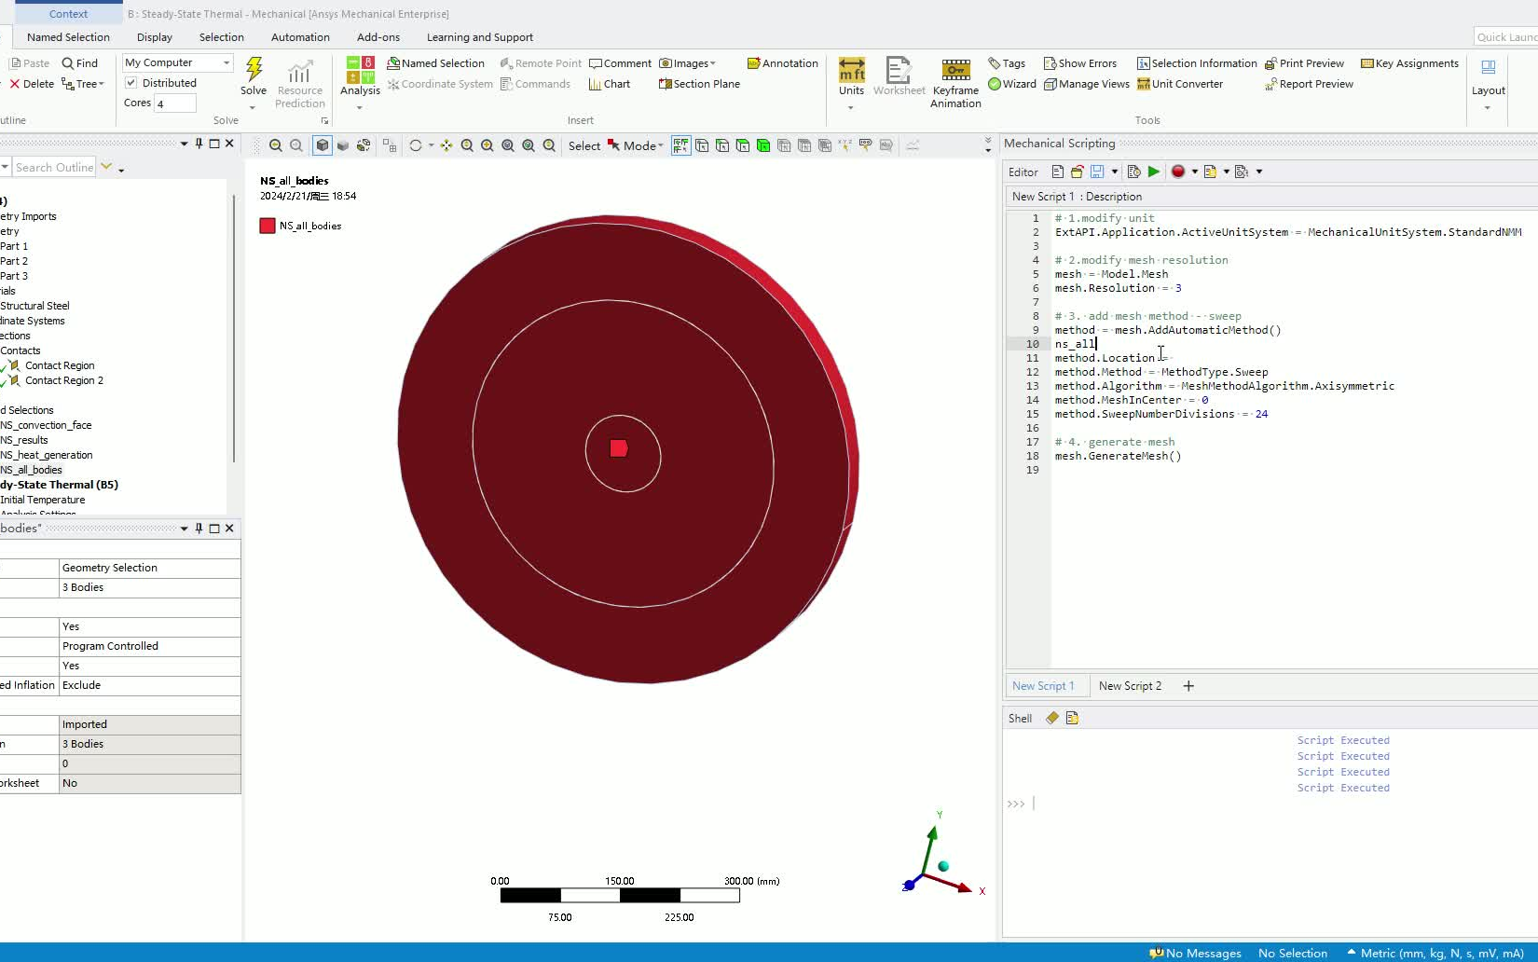Select the Zoom In magnifier tool
Image resolution: width=1538 pixels, height=962 pixels.
487,145
